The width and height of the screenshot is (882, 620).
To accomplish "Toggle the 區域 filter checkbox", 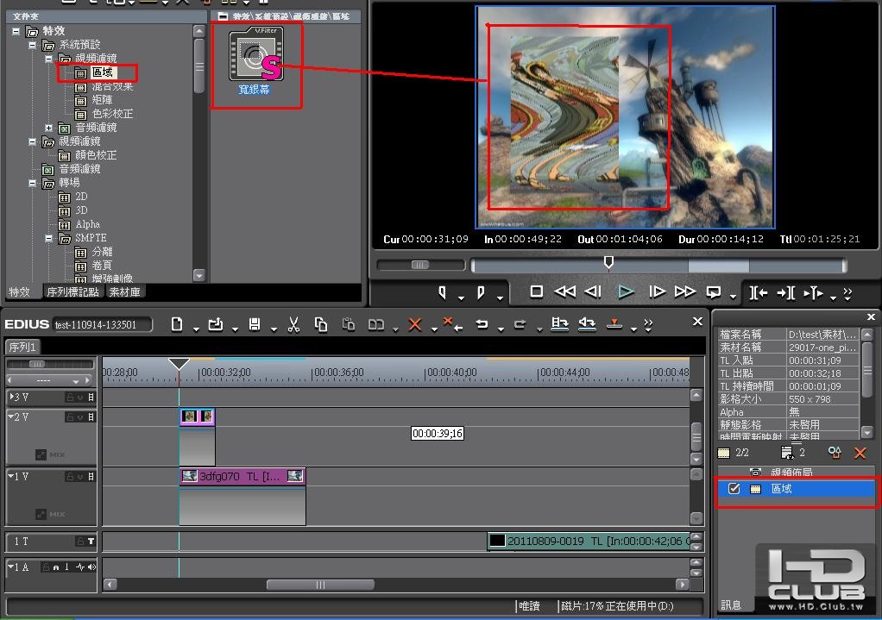I will click(x=734, y=488).
